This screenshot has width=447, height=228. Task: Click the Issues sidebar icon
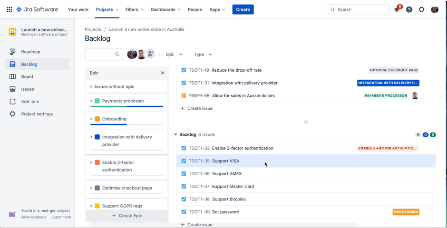tap(12, 89)
